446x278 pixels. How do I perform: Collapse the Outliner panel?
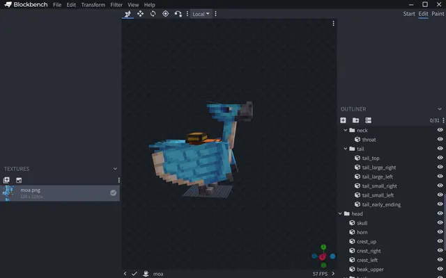coord(440,109)
